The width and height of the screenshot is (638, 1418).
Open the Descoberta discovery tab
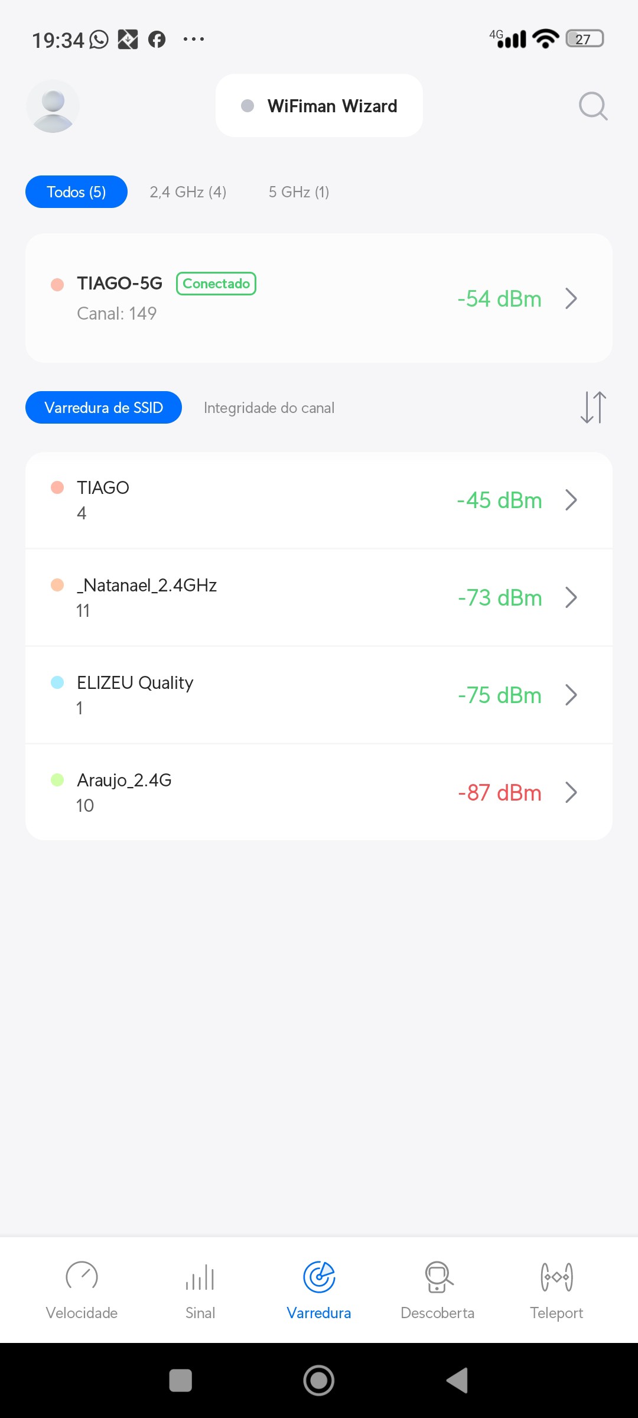[438, 1289]
